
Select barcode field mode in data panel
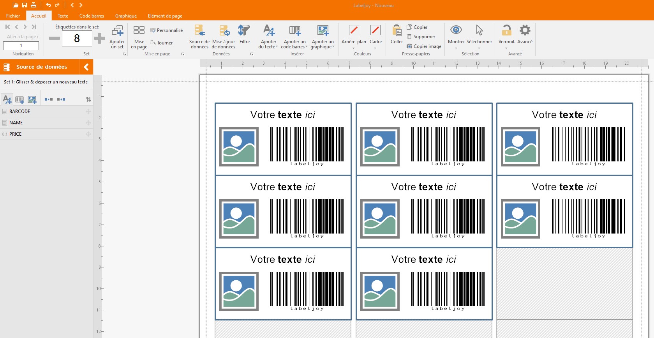[19, 100]
